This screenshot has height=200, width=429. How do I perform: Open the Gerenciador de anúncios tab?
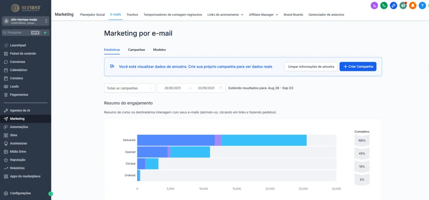point(326,15)
